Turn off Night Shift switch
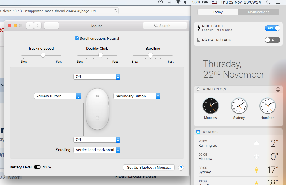The image size is (286, 185). point(272,28)
